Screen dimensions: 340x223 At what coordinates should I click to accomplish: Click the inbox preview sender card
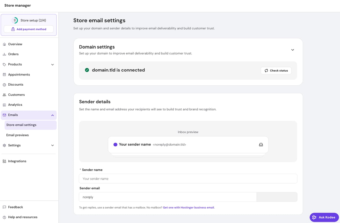click(x=188, y=145)
